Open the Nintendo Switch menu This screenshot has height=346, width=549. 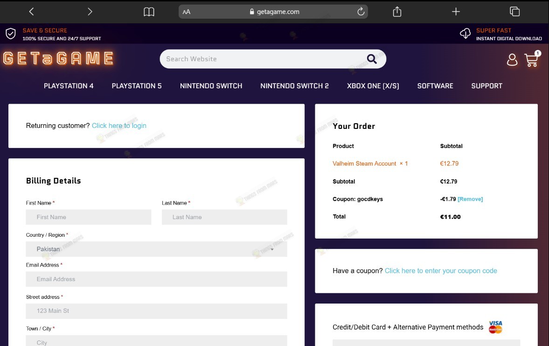[211, 86]
